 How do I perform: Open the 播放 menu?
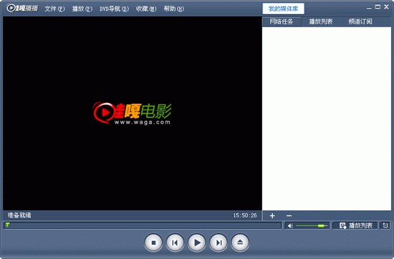pos(82,9)
